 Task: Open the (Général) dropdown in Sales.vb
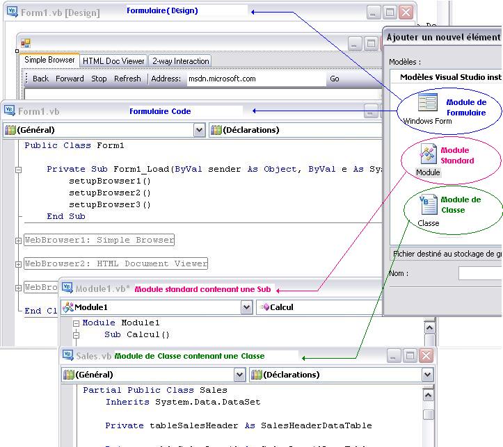239,375
